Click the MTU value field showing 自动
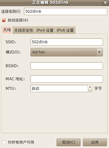 point(59,89)
